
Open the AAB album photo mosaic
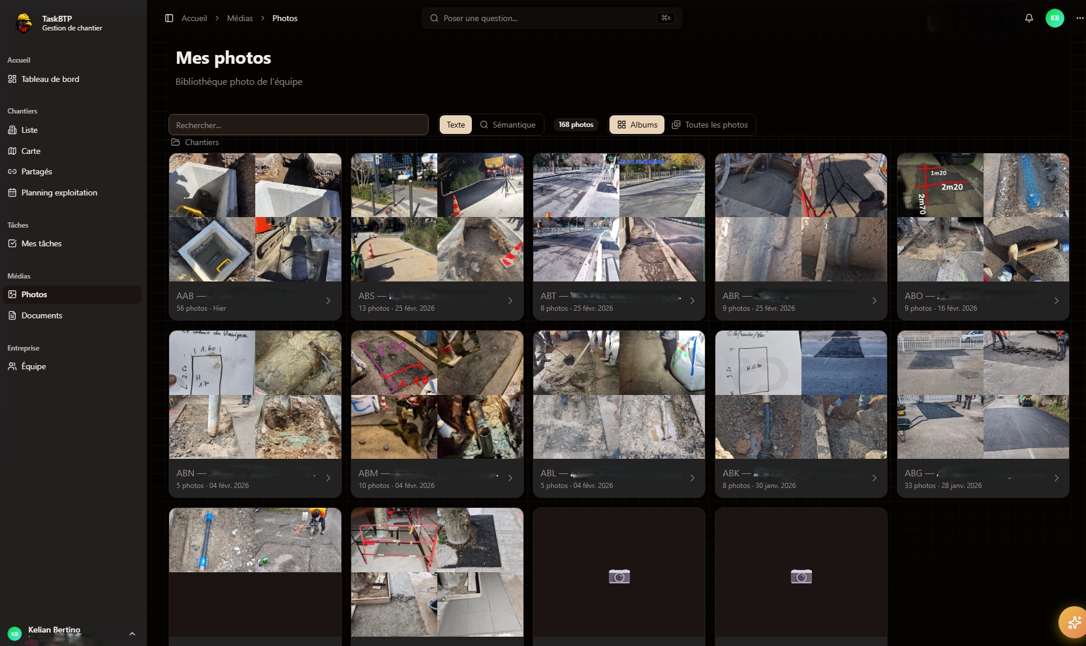point(255,217)
